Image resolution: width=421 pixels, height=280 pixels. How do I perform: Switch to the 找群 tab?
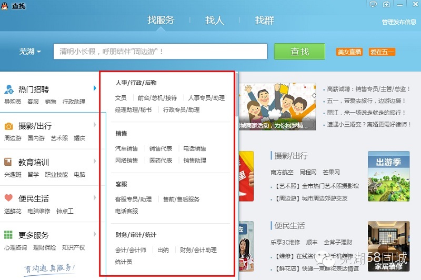[264, 21]
